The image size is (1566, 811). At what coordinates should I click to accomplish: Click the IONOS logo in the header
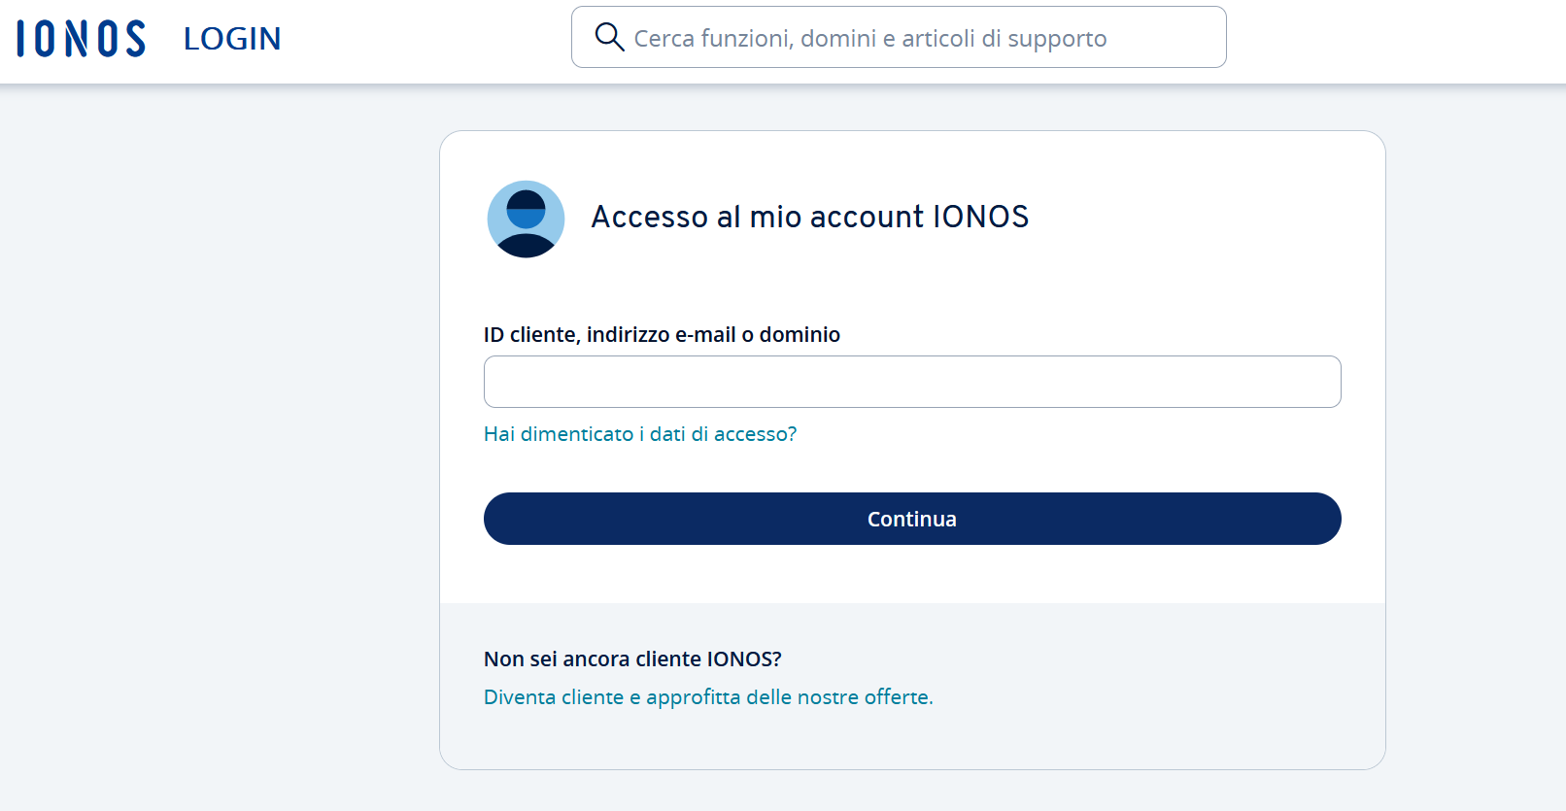pyautogui.click(x=82, y=39)
